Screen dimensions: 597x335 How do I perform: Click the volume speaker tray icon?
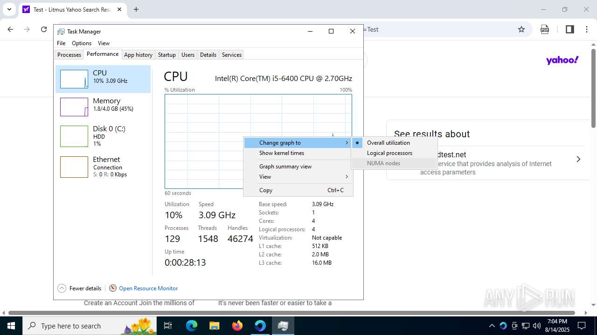point(536,326)
